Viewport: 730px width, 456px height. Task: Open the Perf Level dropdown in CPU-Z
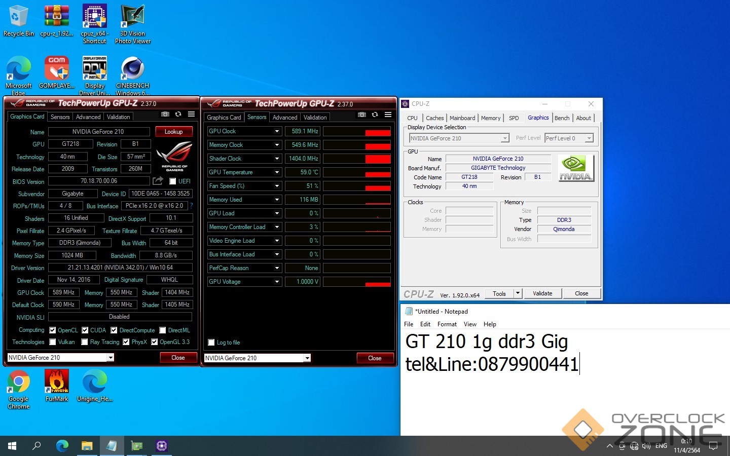[x=589, y=138]
